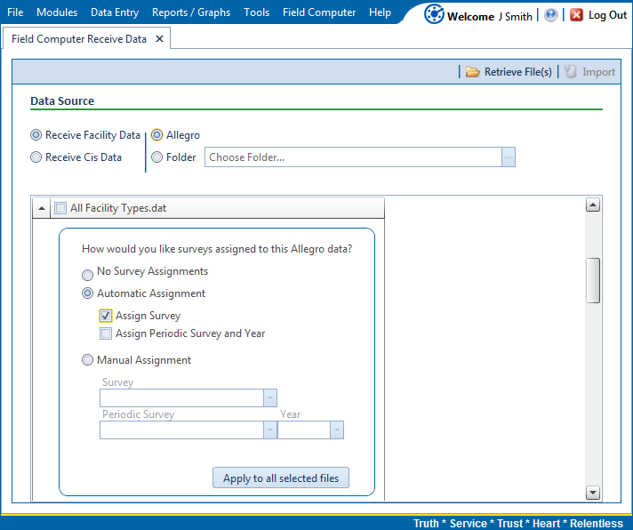This screenshot has height=530, width=633.
Task: Click the Log Out link text
Action: tap(607, 15)
